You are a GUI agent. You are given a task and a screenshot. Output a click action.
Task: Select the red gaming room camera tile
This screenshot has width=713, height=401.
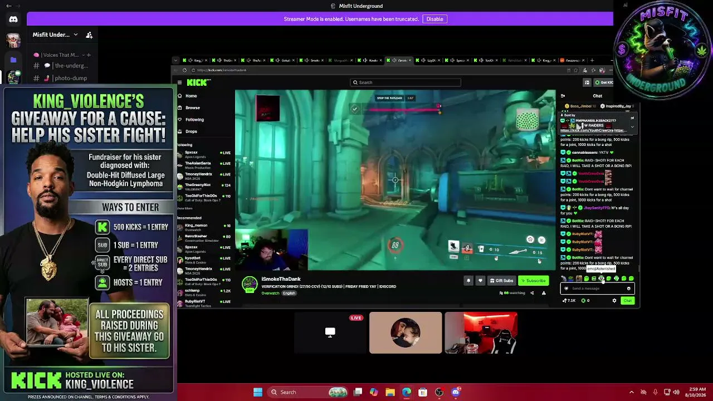pos(481,332)
